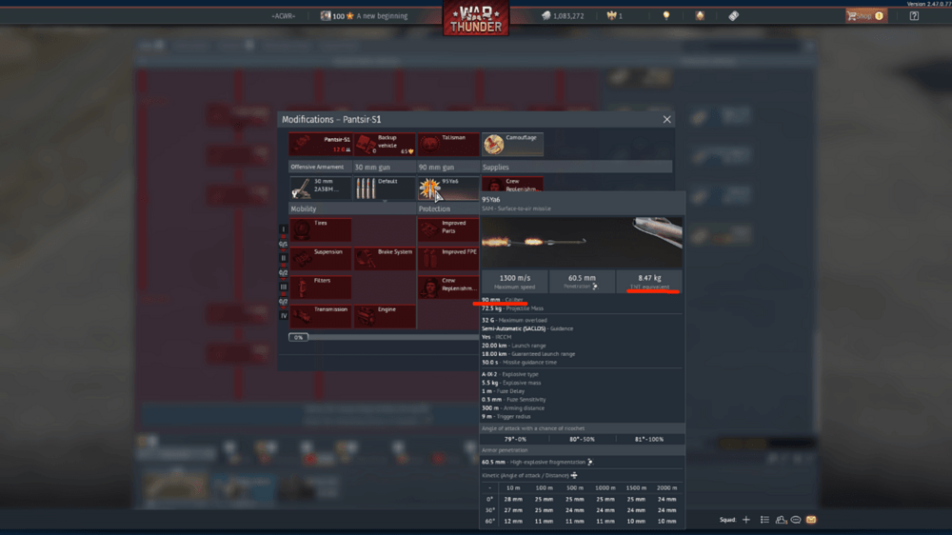
Task: Click the Squad add member plus icon
Action: click(746, 520)
